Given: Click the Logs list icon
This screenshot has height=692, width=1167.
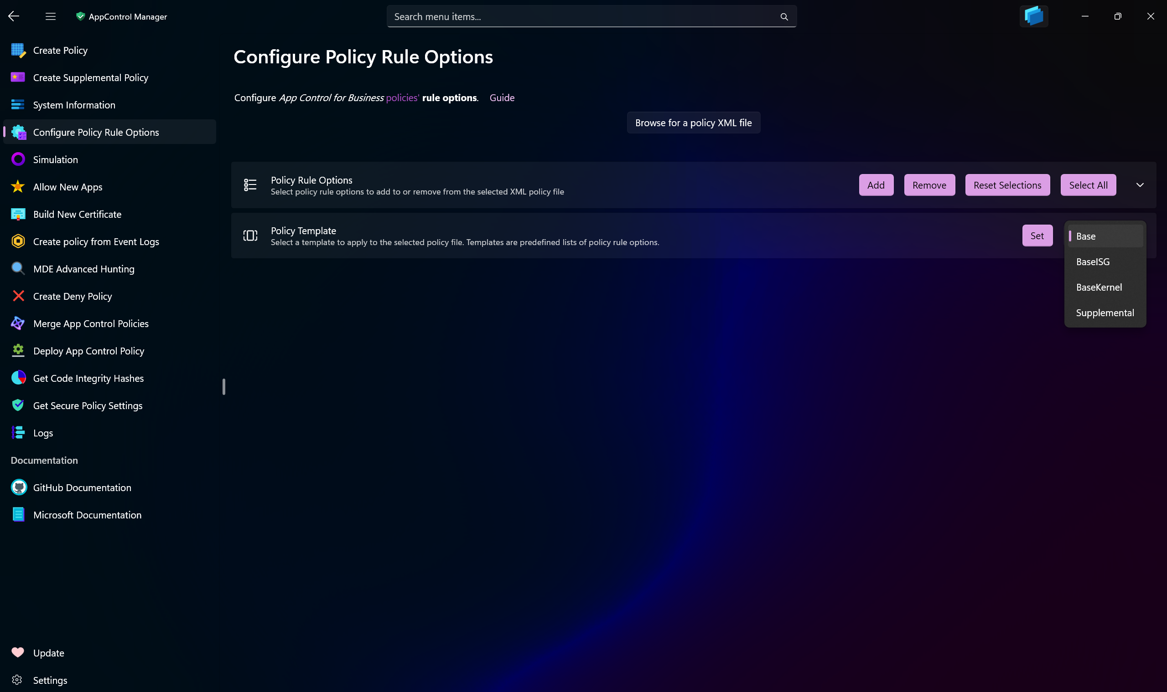Looking at the screenshot, I should pyautogui.click(x=18, y=433).
